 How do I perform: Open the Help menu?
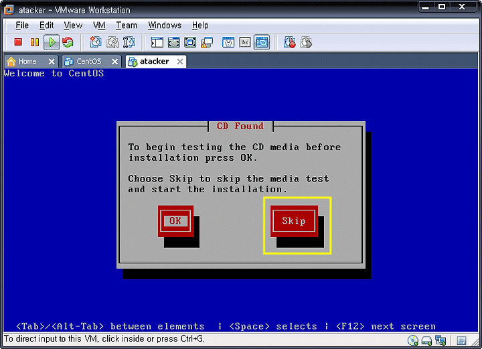[200, 25]
